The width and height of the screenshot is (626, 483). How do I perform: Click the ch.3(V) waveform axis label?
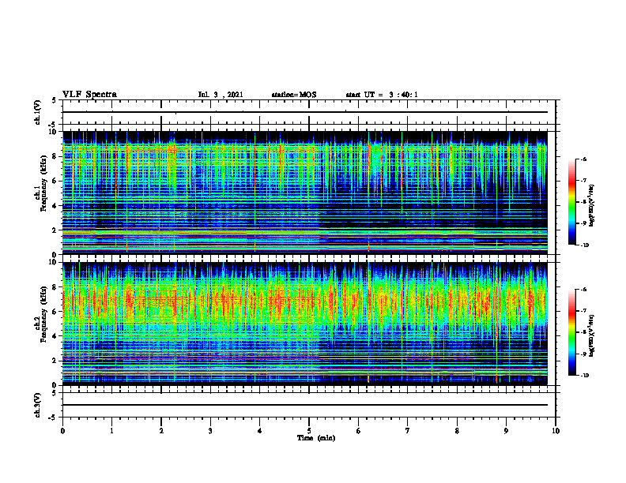coord(38,405)
